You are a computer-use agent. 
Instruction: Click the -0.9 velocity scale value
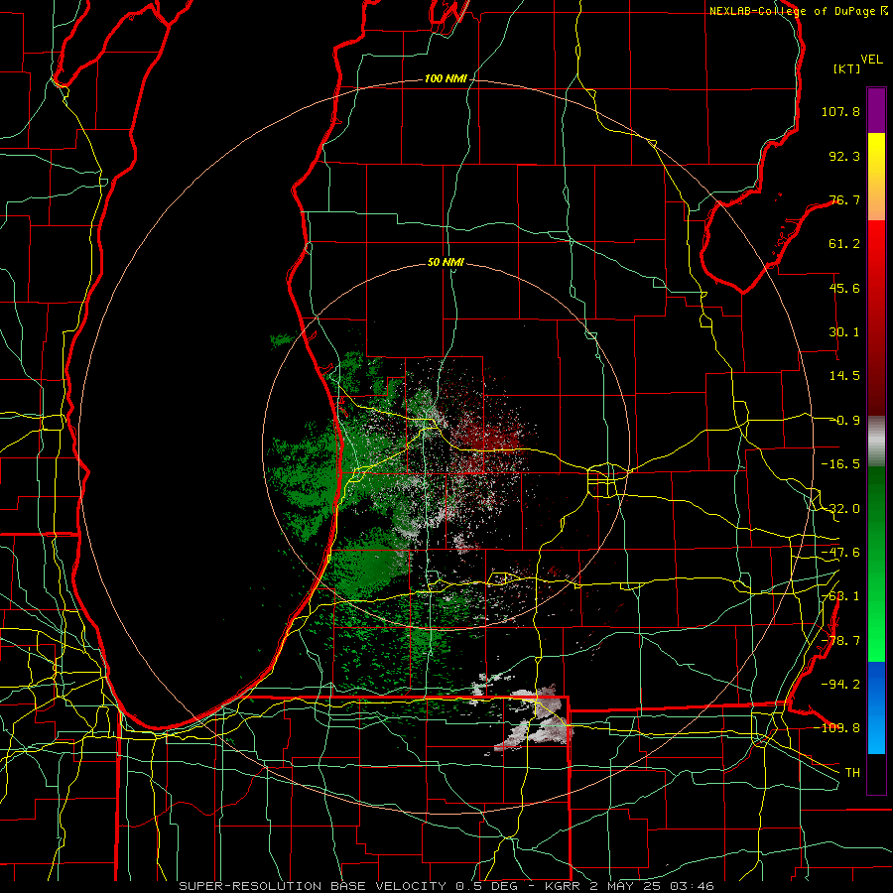[846, 421]
